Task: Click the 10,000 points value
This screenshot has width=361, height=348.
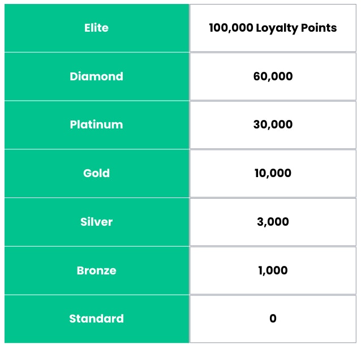Action: [273, 173]
